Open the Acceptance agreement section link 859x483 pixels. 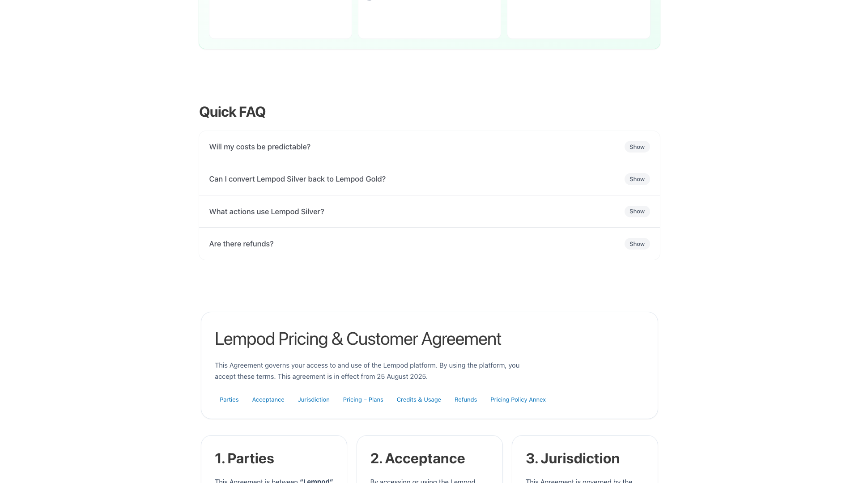[268, 399]
